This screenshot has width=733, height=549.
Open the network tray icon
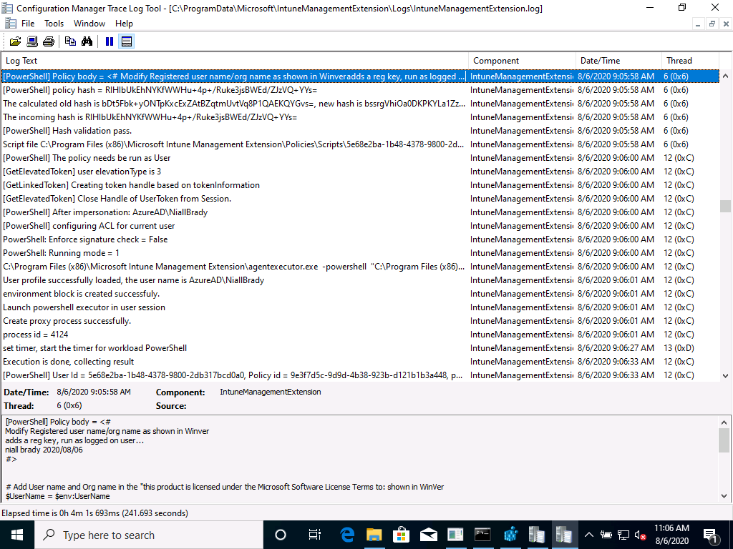pos(623,535)
